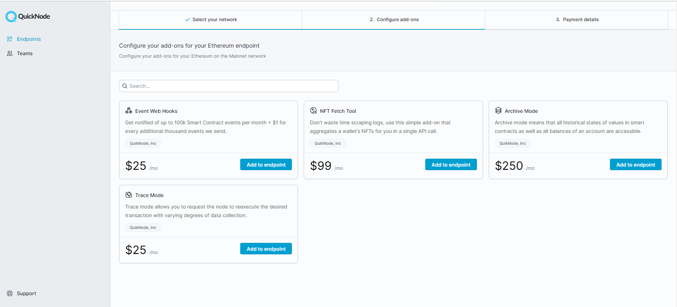Click the $250 price on Archive Mode
677x307 pixels.
click(509, 166)
